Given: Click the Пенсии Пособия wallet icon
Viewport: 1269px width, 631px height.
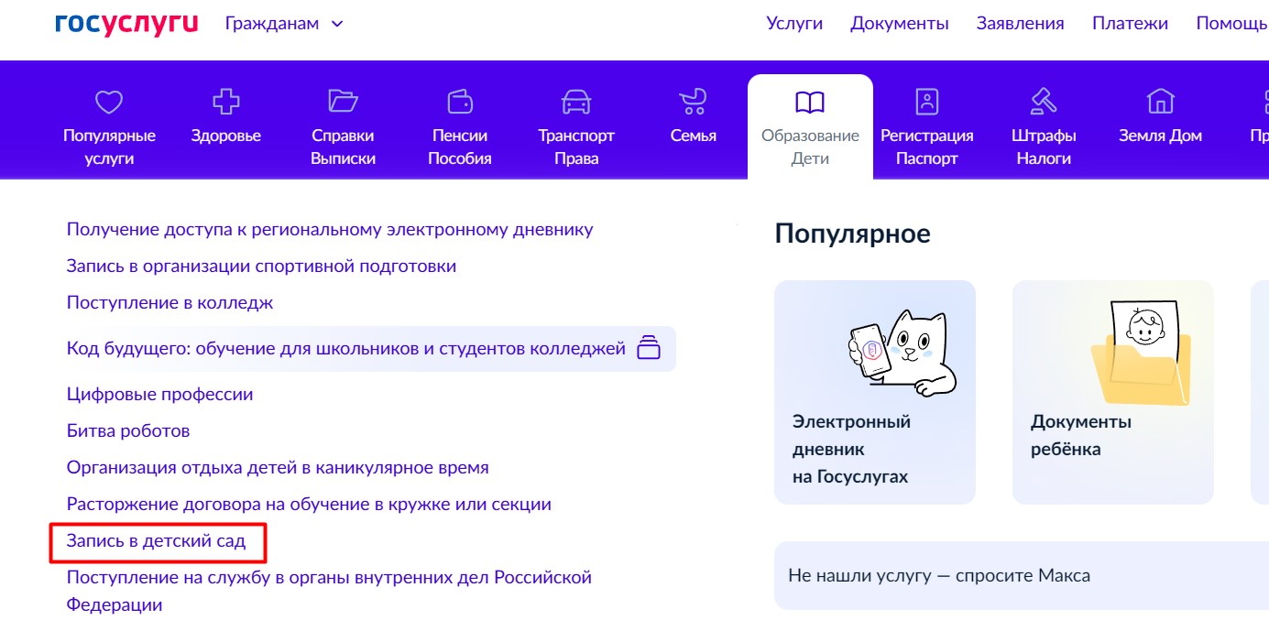Looking at the screenshot, I should [460, 101].
